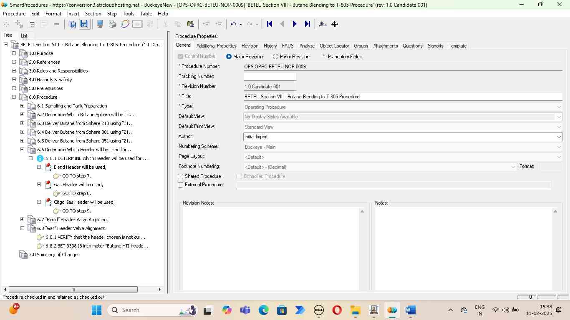Click hand icon of 6.8.2 SET 3338 step

40,246
